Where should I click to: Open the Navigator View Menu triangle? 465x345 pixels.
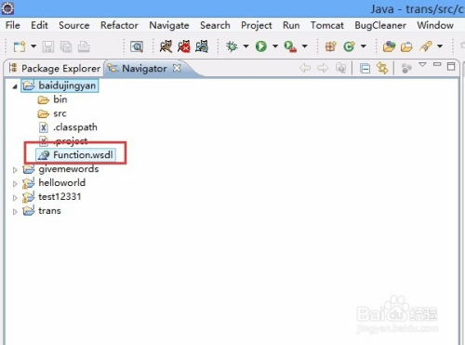click(x=422, y=65)
